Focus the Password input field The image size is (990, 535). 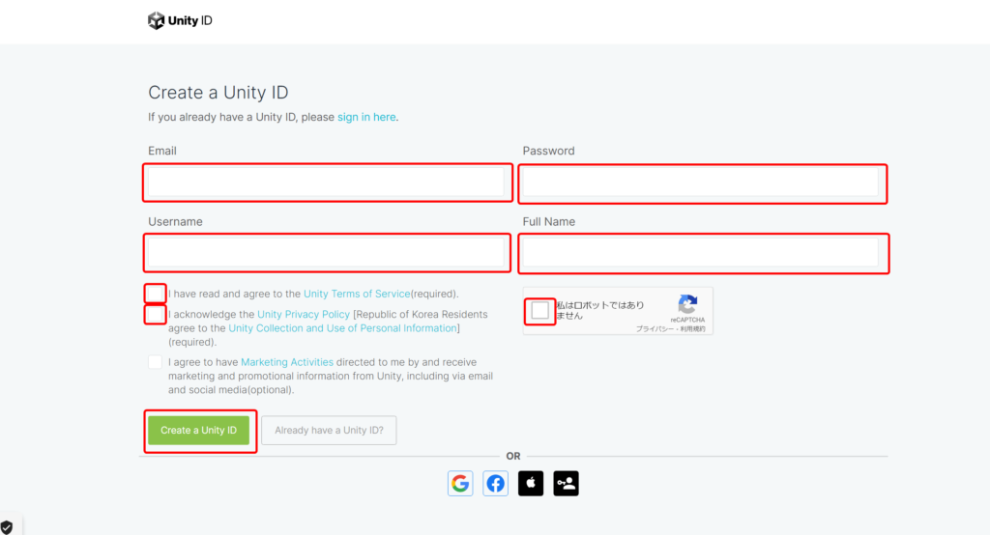(x=702, y=183)
